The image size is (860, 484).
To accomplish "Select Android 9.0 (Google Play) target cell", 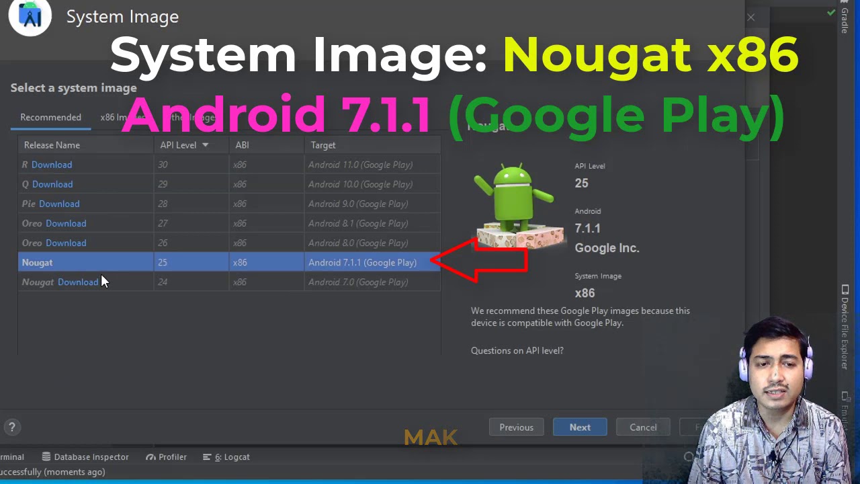I will click(373, 204).
